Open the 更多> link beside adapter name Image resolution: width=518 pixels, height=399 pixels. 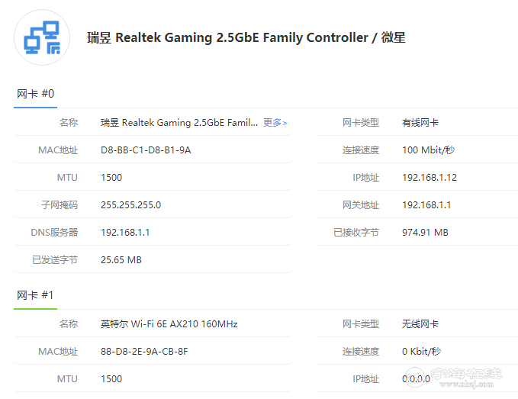(275, 123)
